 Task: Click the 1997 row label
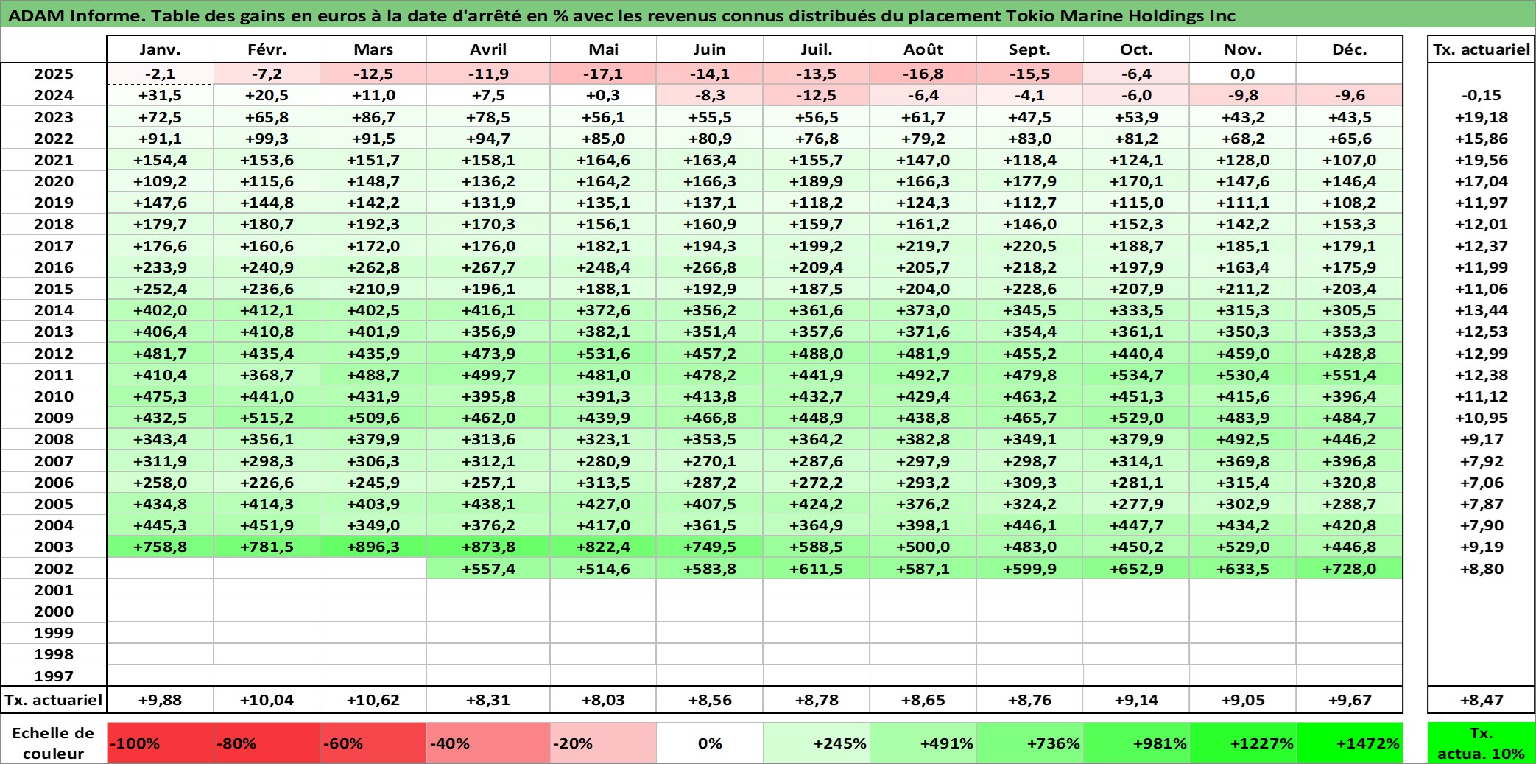tap(54, 676)
